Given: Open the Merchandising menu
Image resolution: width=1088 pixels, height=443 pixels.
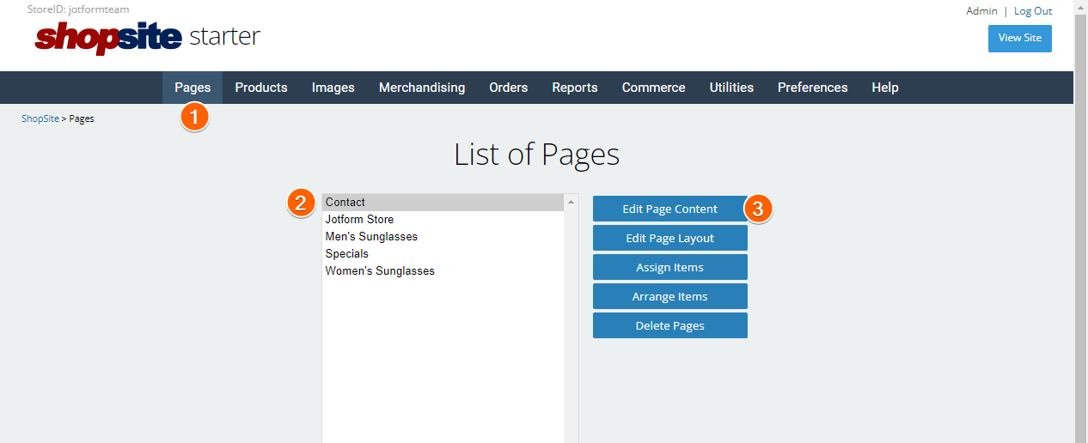Looking at the screenshot, I should tap(422, 88).
